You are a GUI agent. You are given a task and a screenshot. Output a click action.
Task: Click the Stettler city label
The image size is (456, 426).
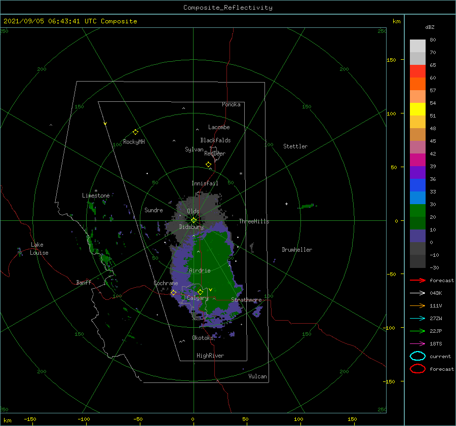(295, 146)
